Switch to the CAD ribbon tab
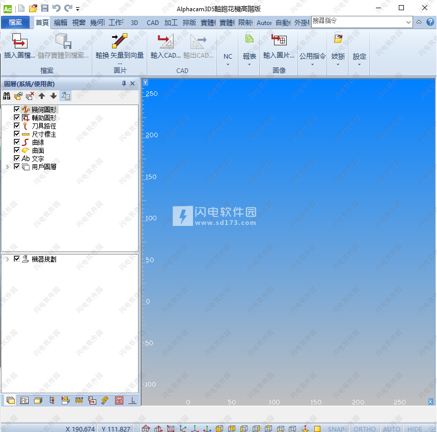 click(x=153, y=22)
